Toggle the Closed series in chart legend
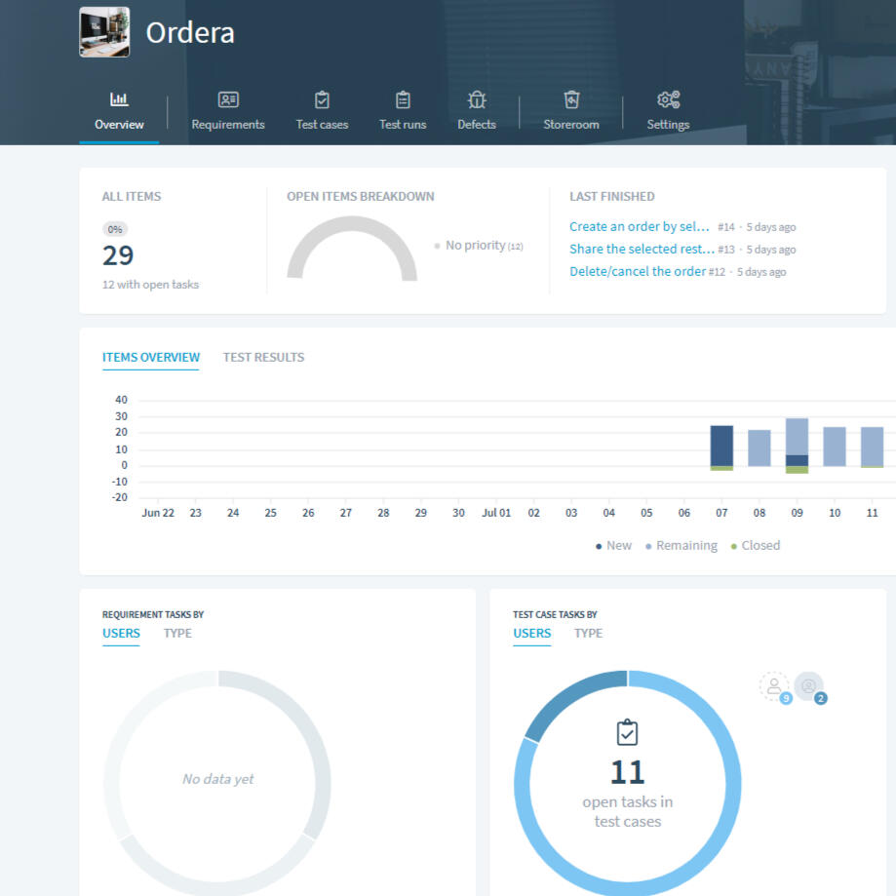 pyautogui.click(x=756, y=546)
